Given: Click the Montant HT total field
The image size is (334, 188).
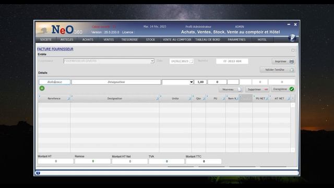Looking at the screenshot, I should (x=56, y=161).
